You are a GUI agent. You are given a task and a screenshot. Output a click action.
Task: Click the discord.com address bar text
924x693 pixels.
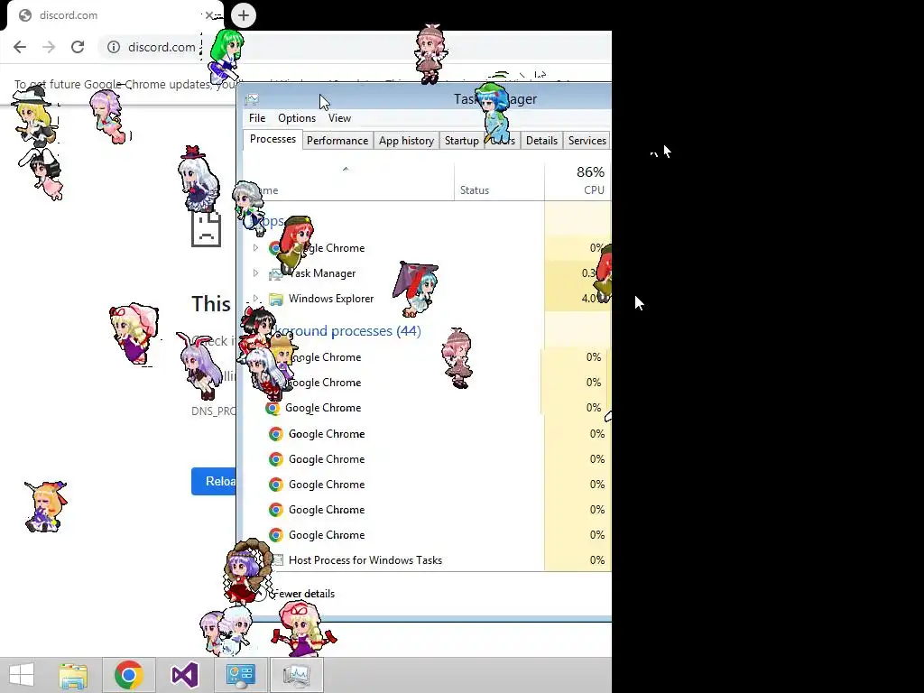coord(162,47)
